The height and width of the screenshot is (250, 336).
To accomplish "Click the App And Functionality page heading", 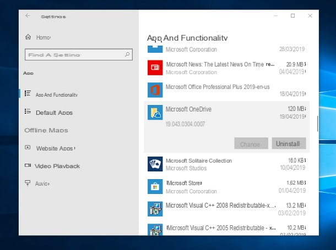I will tap(187, 38).
